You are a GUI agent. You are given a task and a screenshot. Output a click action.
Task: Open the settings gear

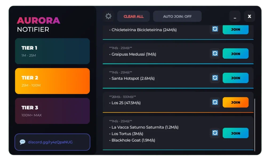[x=108, y=16]
